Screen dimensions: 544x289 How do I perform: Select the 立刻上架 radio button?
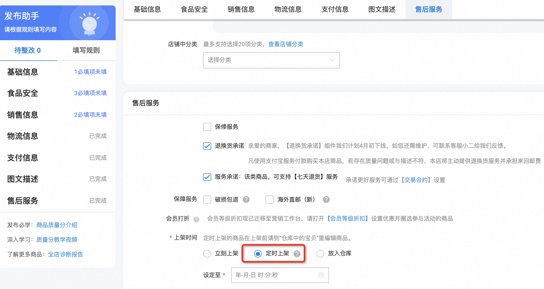[207, 254]
